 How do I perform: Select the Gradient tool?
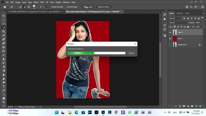4,71
